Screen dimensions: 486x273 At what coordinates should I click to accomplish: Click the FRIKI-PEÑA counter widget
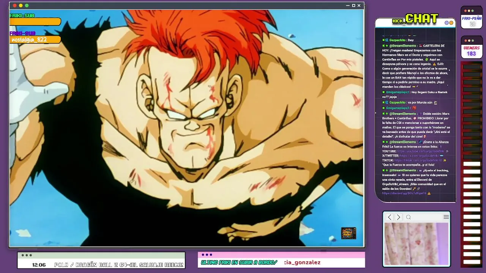pyautogui.click(x=472, y=17)
